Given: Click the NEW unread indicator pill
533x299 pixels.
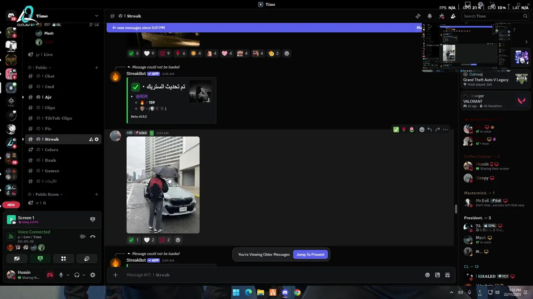Looking at the screenshot, I should (11, 205).
